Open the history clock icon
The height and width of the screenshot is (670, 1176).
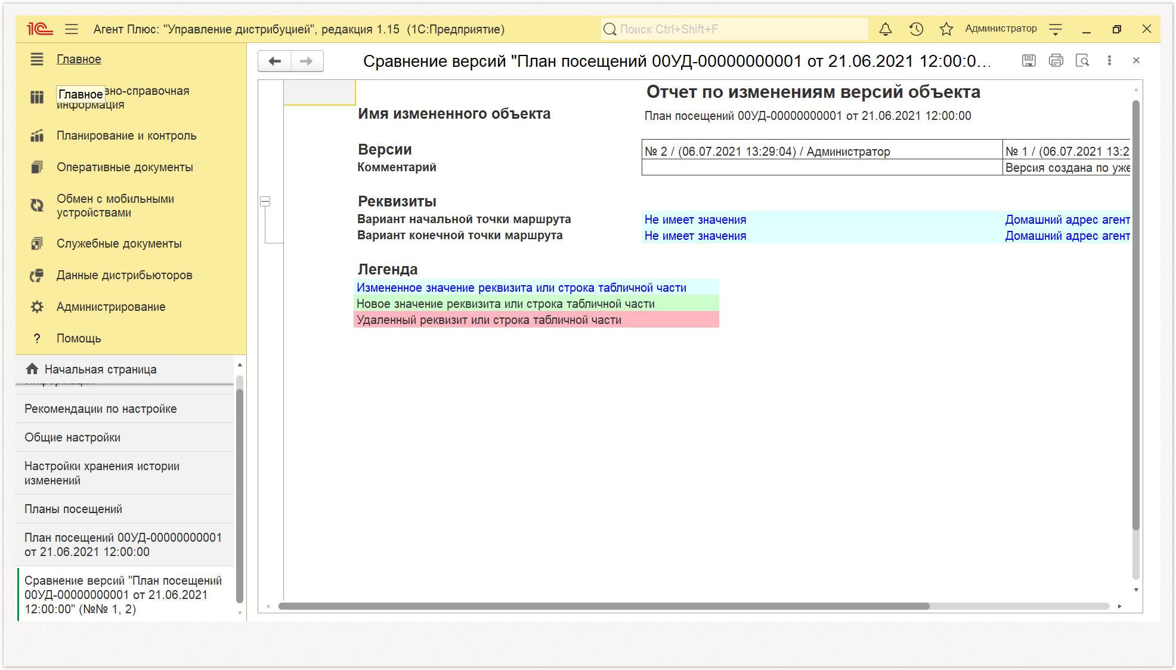click(x=916, y=29)
